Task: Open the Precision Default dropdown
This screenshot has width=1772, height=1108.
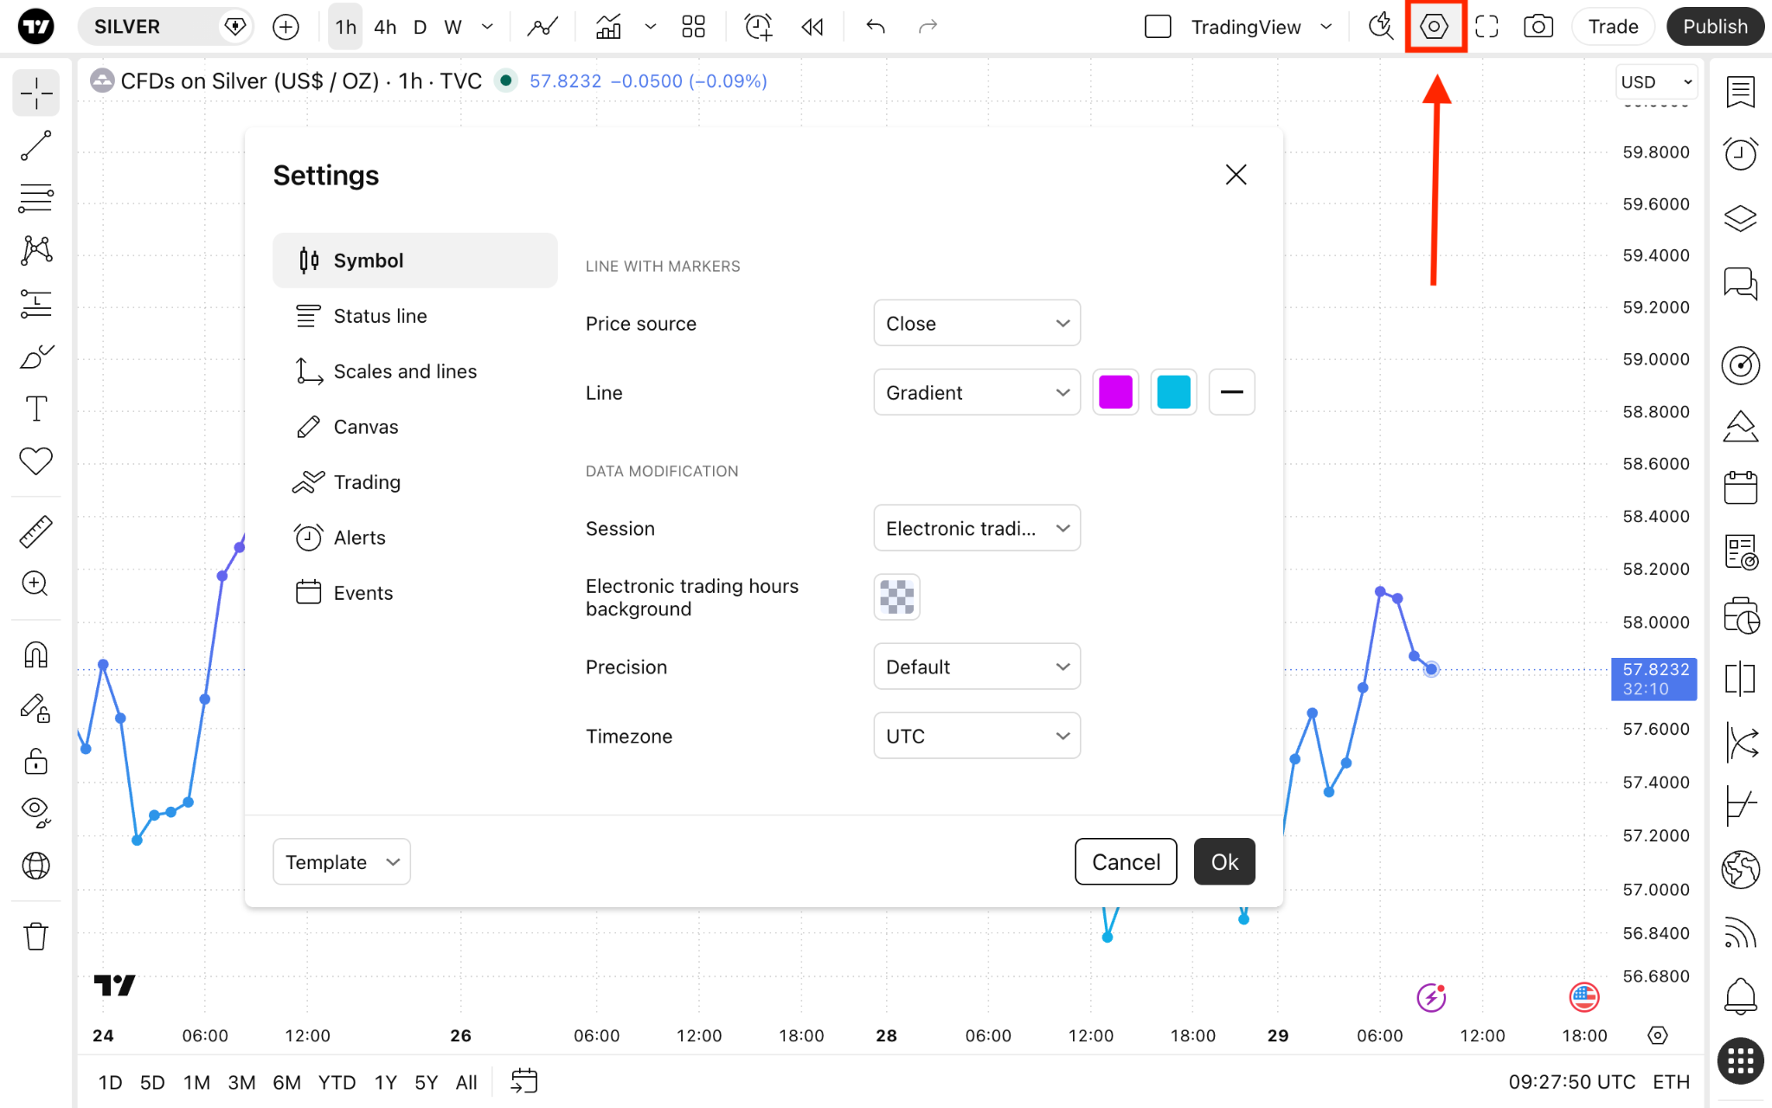Action: 977,667
